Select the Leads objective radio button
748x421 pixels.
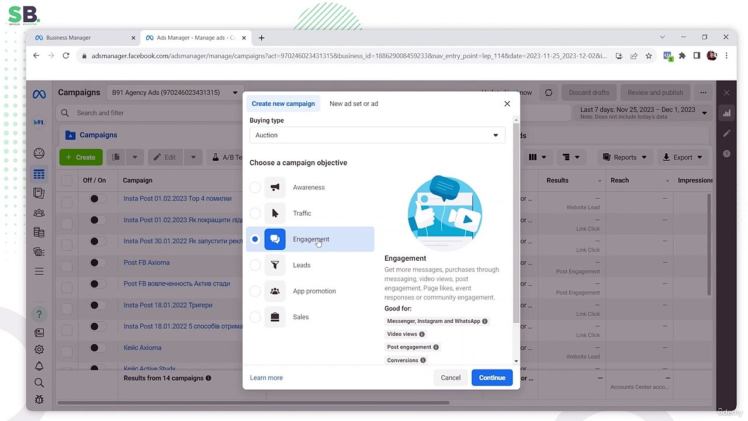point(255,265)
